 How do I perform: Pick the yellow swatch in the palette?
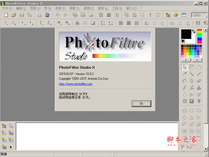(x=187, y=54)
